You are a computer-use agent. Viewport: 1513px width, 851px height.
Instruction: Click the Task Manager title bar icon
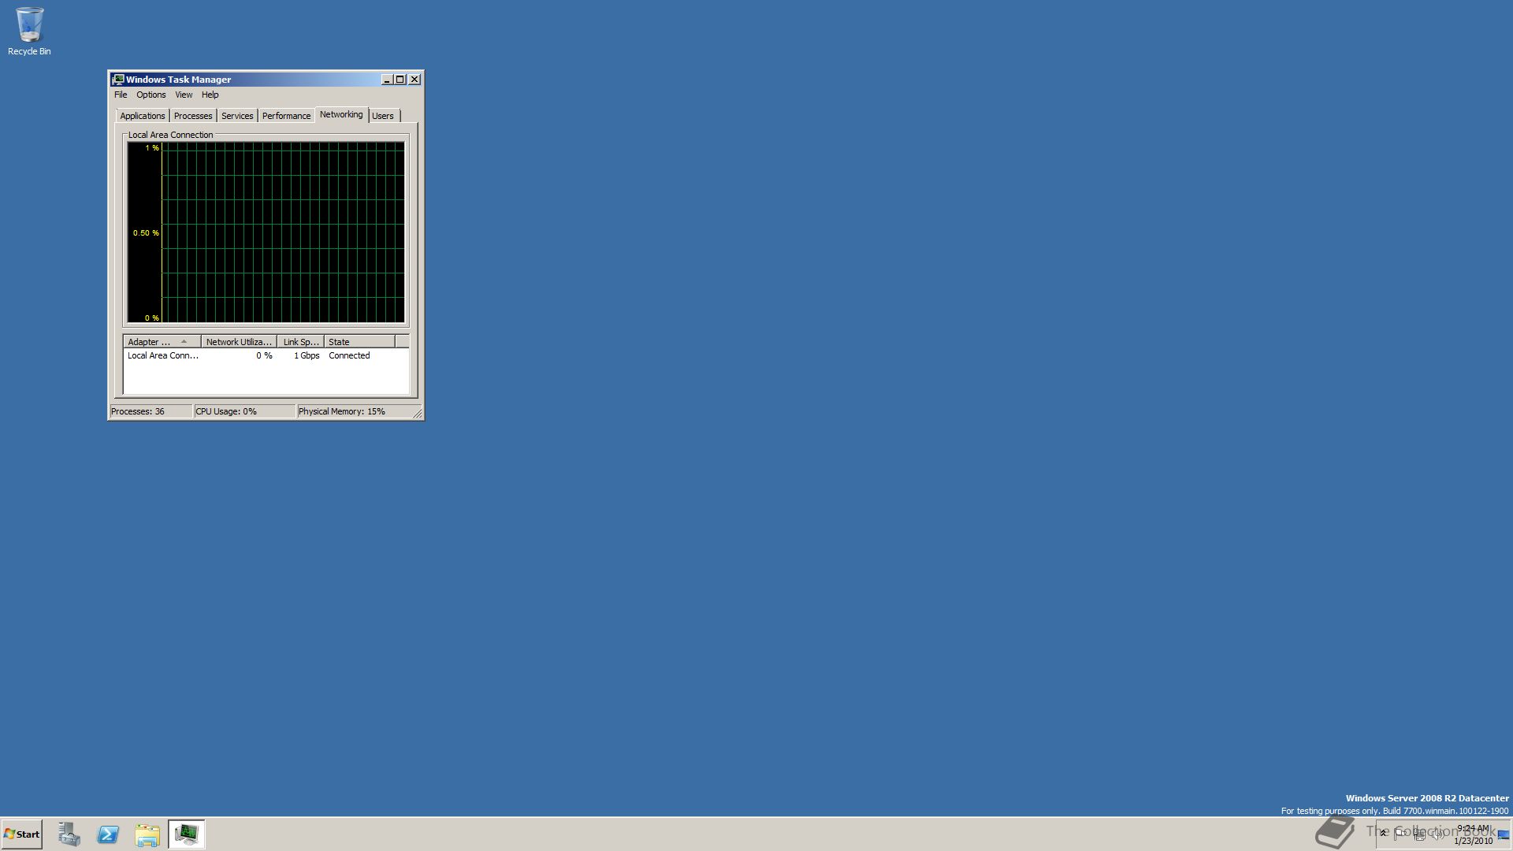coord(118,80)
